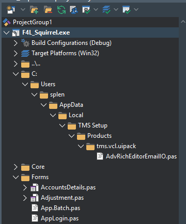Click the Forms folder icon

25,178
